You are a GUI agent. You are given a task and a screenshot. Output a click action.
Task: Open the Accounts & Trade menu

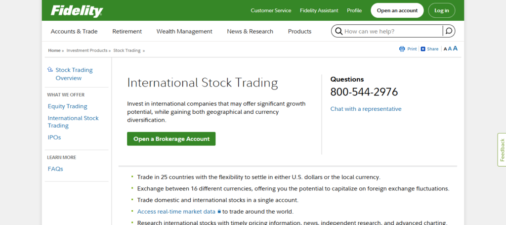(74, 31)
